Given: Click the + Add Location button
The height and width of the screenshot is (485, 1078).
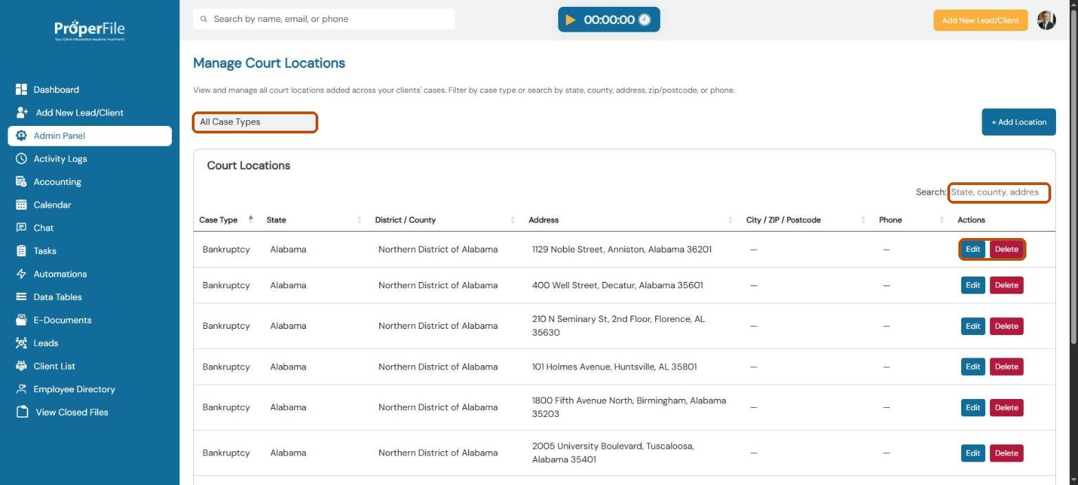Looking at the screenshot, I should point(1018,122).
